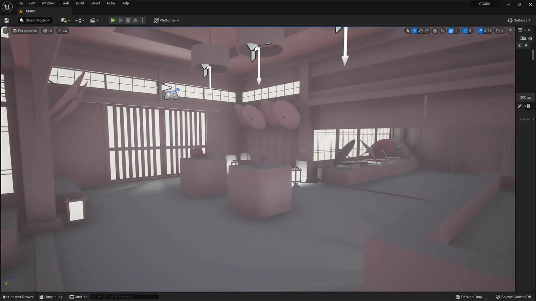
Task: Open the Actor menu
Action: [111, 3]
